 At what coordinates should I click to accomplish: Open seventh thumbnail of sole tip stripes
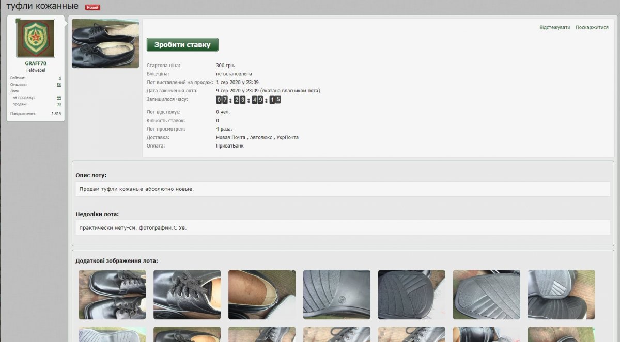click(562, 295)
